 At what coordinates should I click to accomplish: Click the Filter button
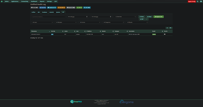point(142,17)
